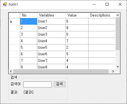This screenshot has height=104, width=127.
Task: Select the User2 cell
Action: coord(51,28)
